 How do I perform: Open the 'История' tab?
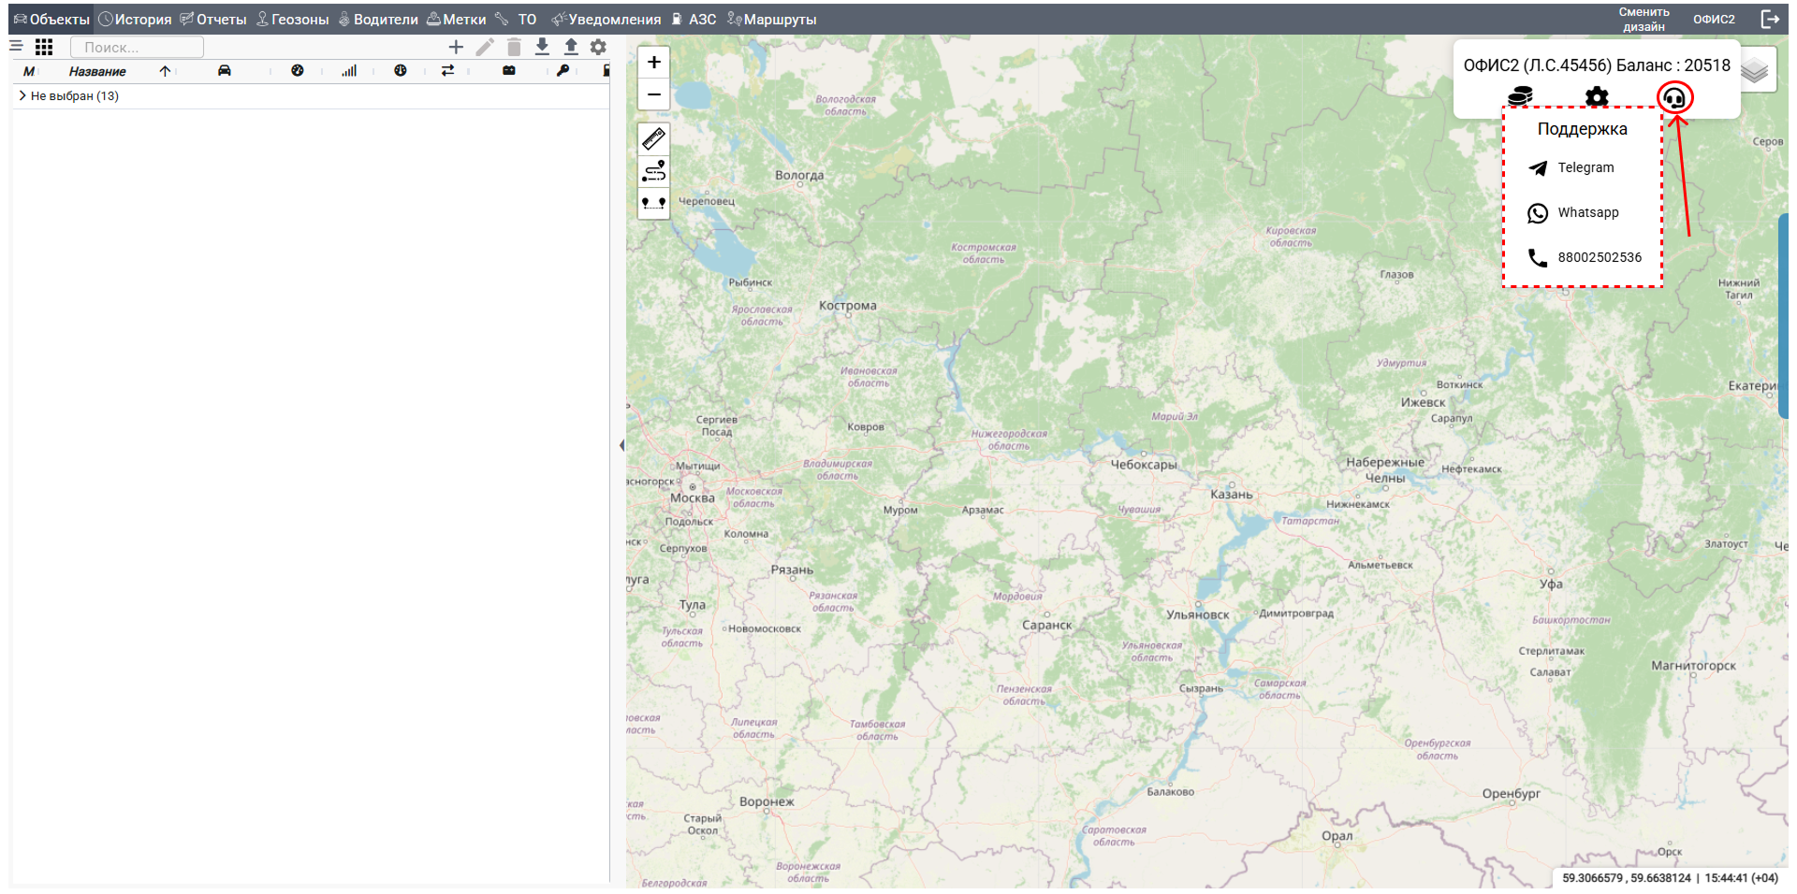(x=136, y=19)
